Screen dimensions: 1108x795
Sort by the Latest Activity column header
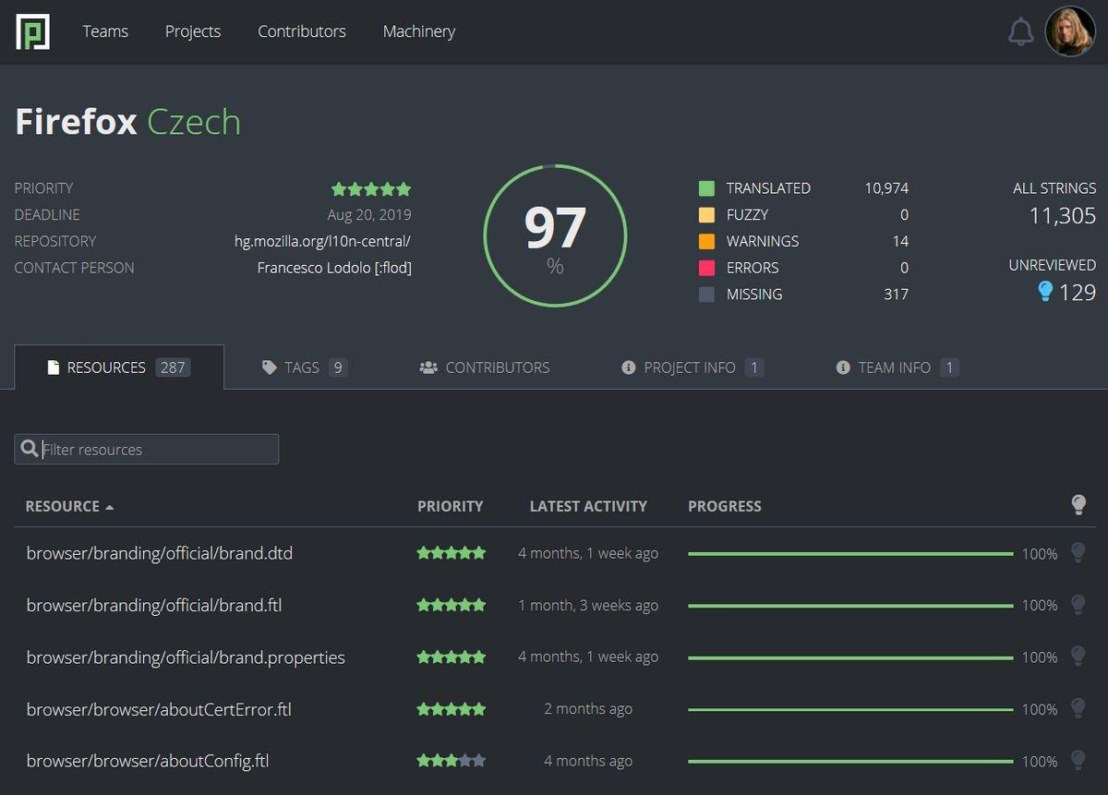pos(588,506)
